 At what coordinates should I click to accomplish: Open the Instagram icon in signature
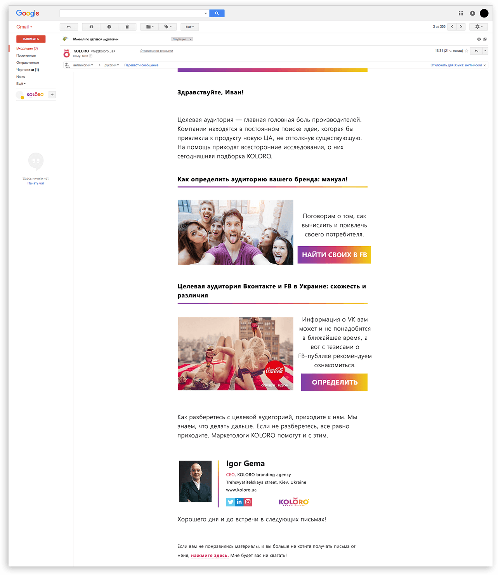coord(248,502)
